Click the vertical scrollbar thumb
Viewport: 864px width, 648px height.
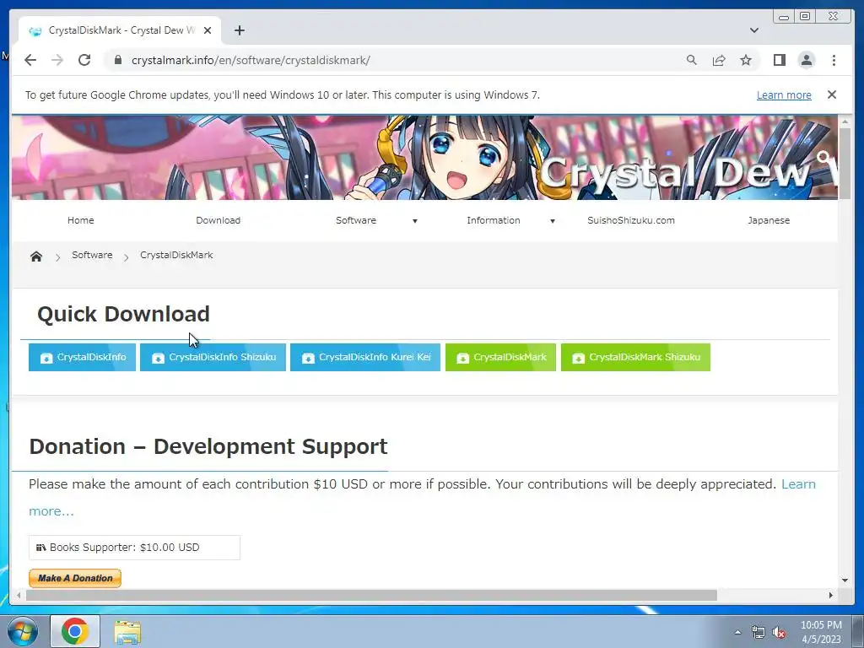pos(845,163)
